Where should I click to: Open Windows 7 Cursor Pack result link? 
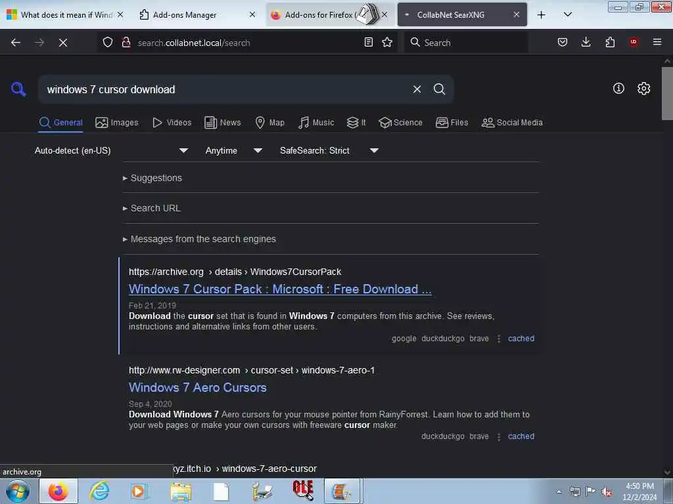click(x=280, y=289)
